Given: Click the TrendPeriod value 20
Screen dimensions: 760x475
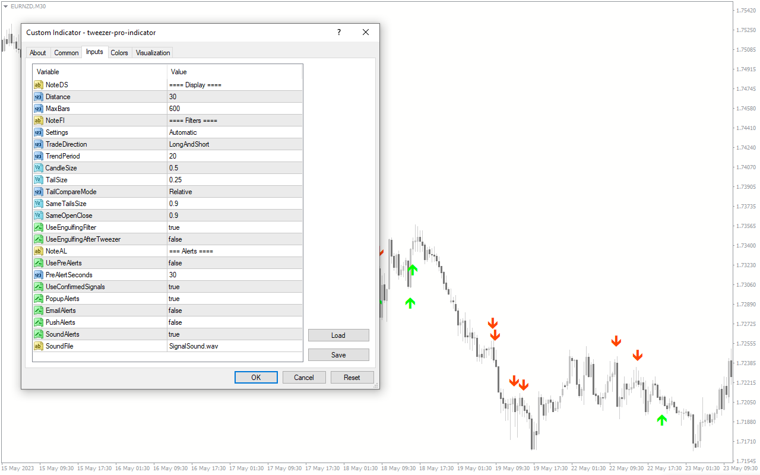Looking at the screenshot, I should 173,156.
